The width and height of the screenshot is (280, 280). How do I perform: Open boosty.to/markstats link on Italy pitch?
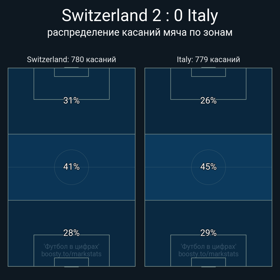point(208,254)
